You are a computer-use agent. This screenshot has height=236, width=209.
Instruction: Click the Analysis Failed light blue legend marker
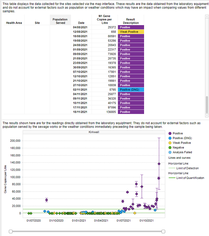tap(170, 152)
